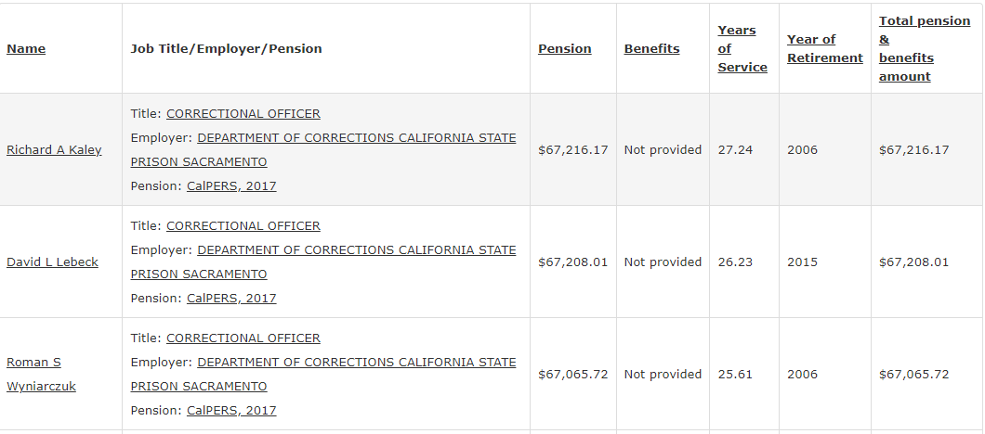This screenshot has height=434, width=985.
Task: Open employer link in Roman Wyniarczuk's row
Action: [323, 375]
